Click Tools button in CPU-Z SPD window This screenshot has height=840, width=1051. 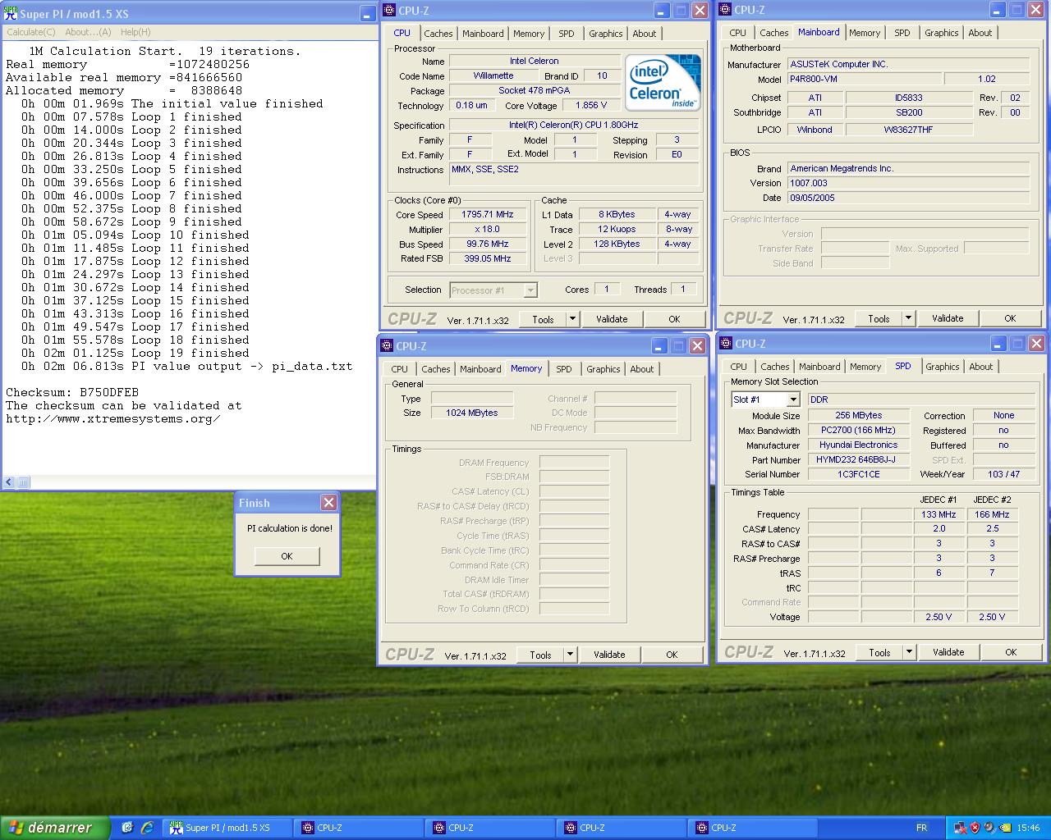tap(879, 652)
